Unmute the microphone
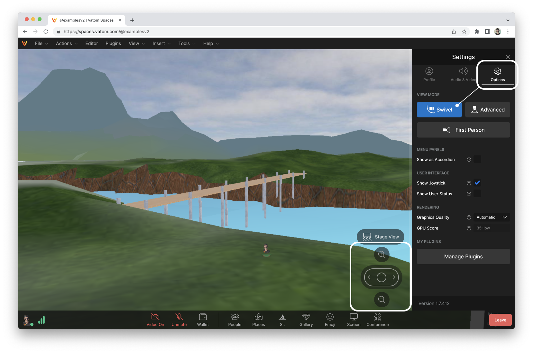The width and height of the screenshot is (533, 353). tap(179, 320)
